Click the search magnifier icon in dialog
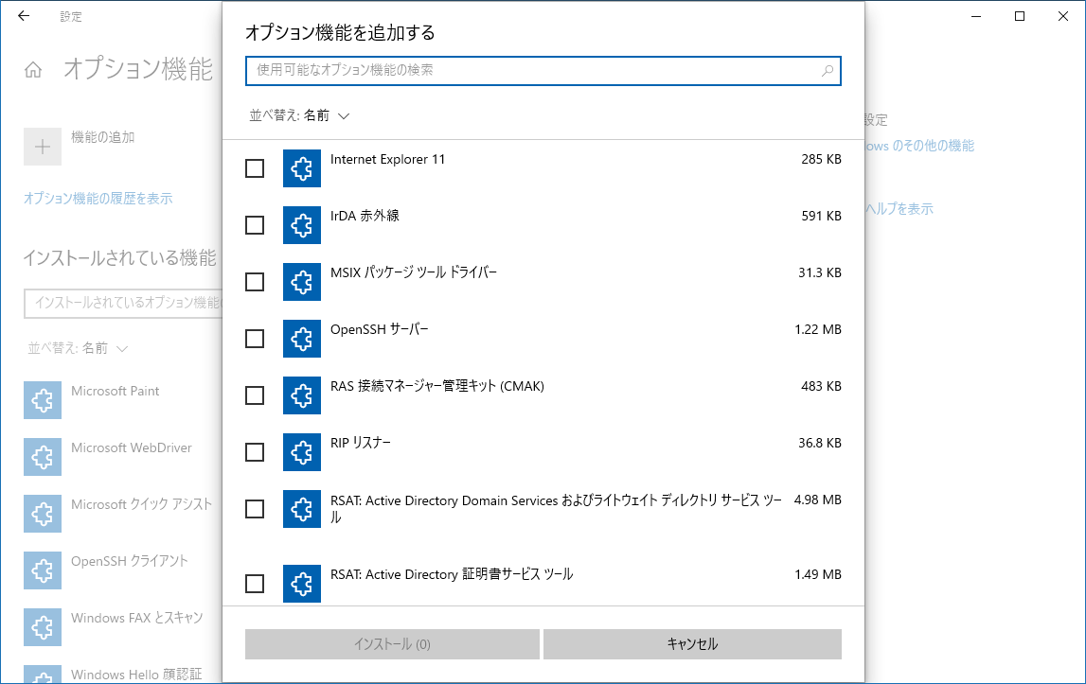Image resolution: width=1086 pixels, height=684 pixels. pyautogui.click(x=828, y=71)
